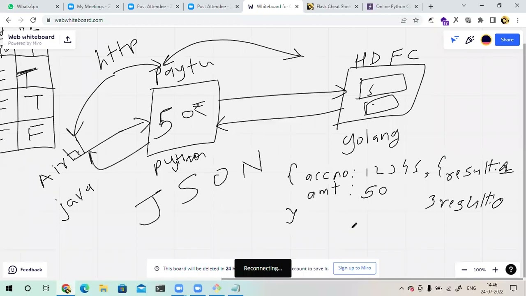Open the Microsoft Store taskbar icon
The height and width of the screenshot is (296, 526).
coord(122,289)
